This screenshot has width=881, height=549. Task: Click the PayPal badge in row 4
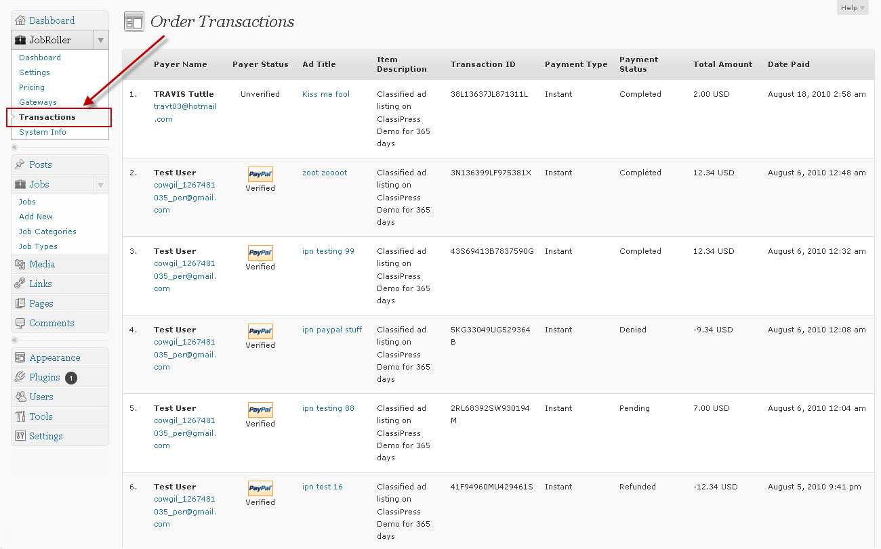260,331
